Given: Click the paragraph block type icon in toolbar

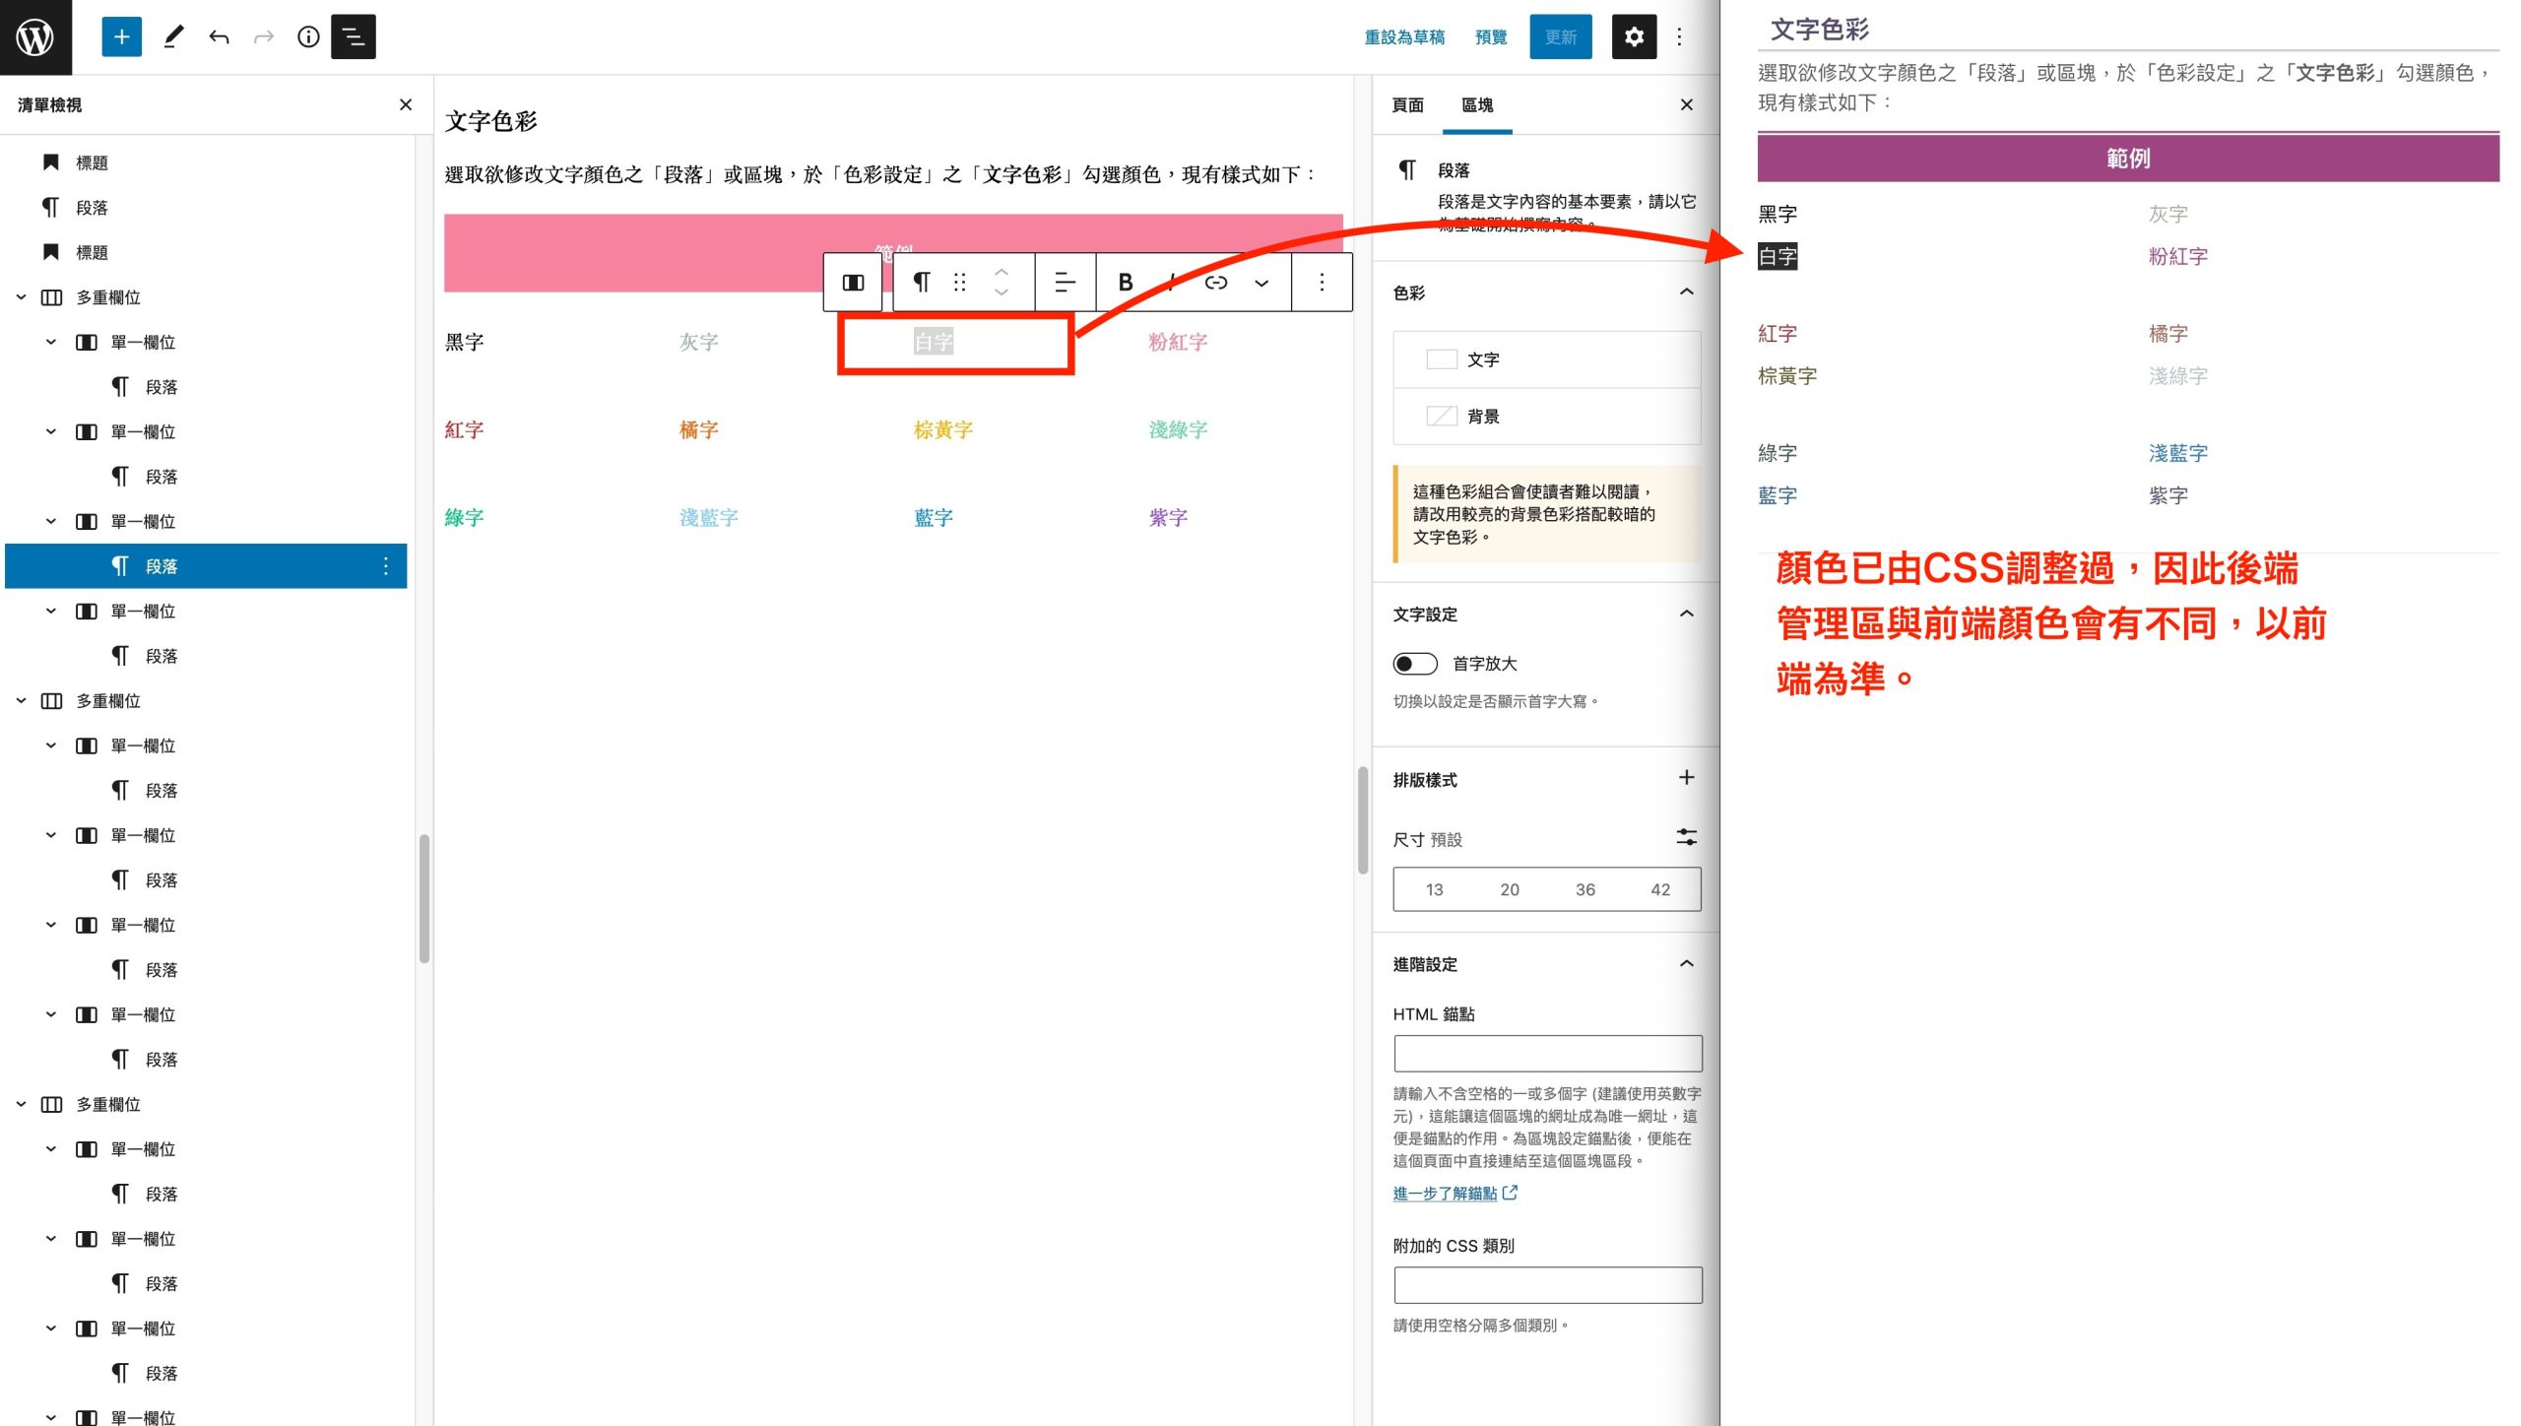Looking at the screenshot, I should pos(921,283).
